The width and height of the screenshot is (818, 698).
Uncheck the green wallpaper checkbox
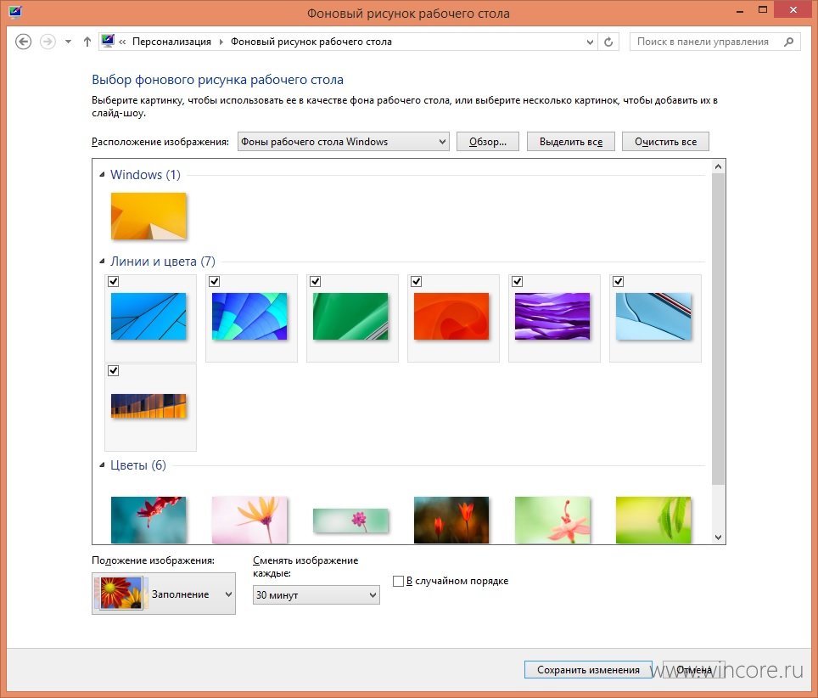click(315, 282)
